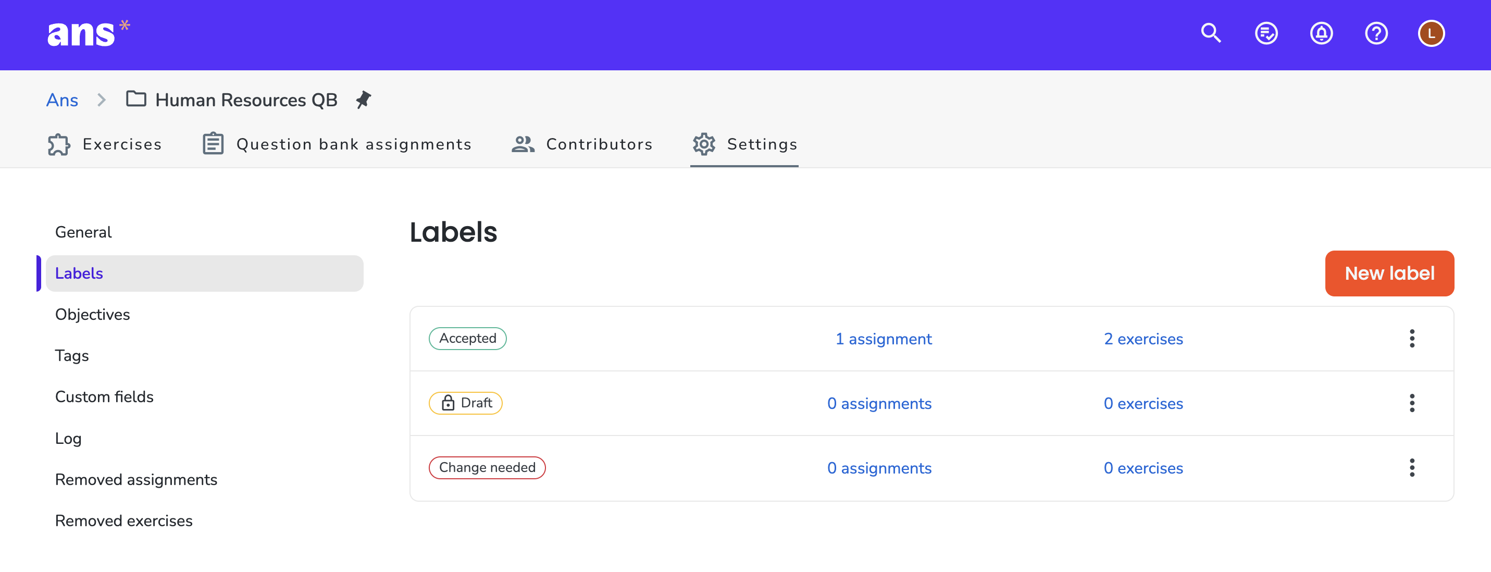Screen dimensions: 1491x572
Task: Open the 2 exercises link
Action: (x=1143, y=339)
